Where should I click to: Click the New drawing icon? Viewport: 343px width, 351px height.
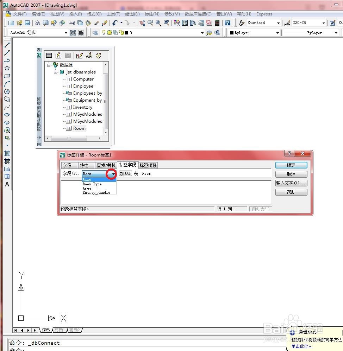click(x=11, y=23)
